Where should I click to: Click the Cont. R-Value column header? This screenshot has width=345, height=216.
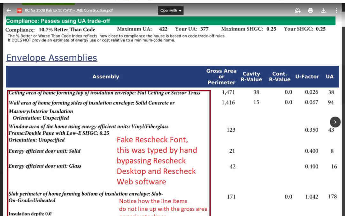coord(279,77)
